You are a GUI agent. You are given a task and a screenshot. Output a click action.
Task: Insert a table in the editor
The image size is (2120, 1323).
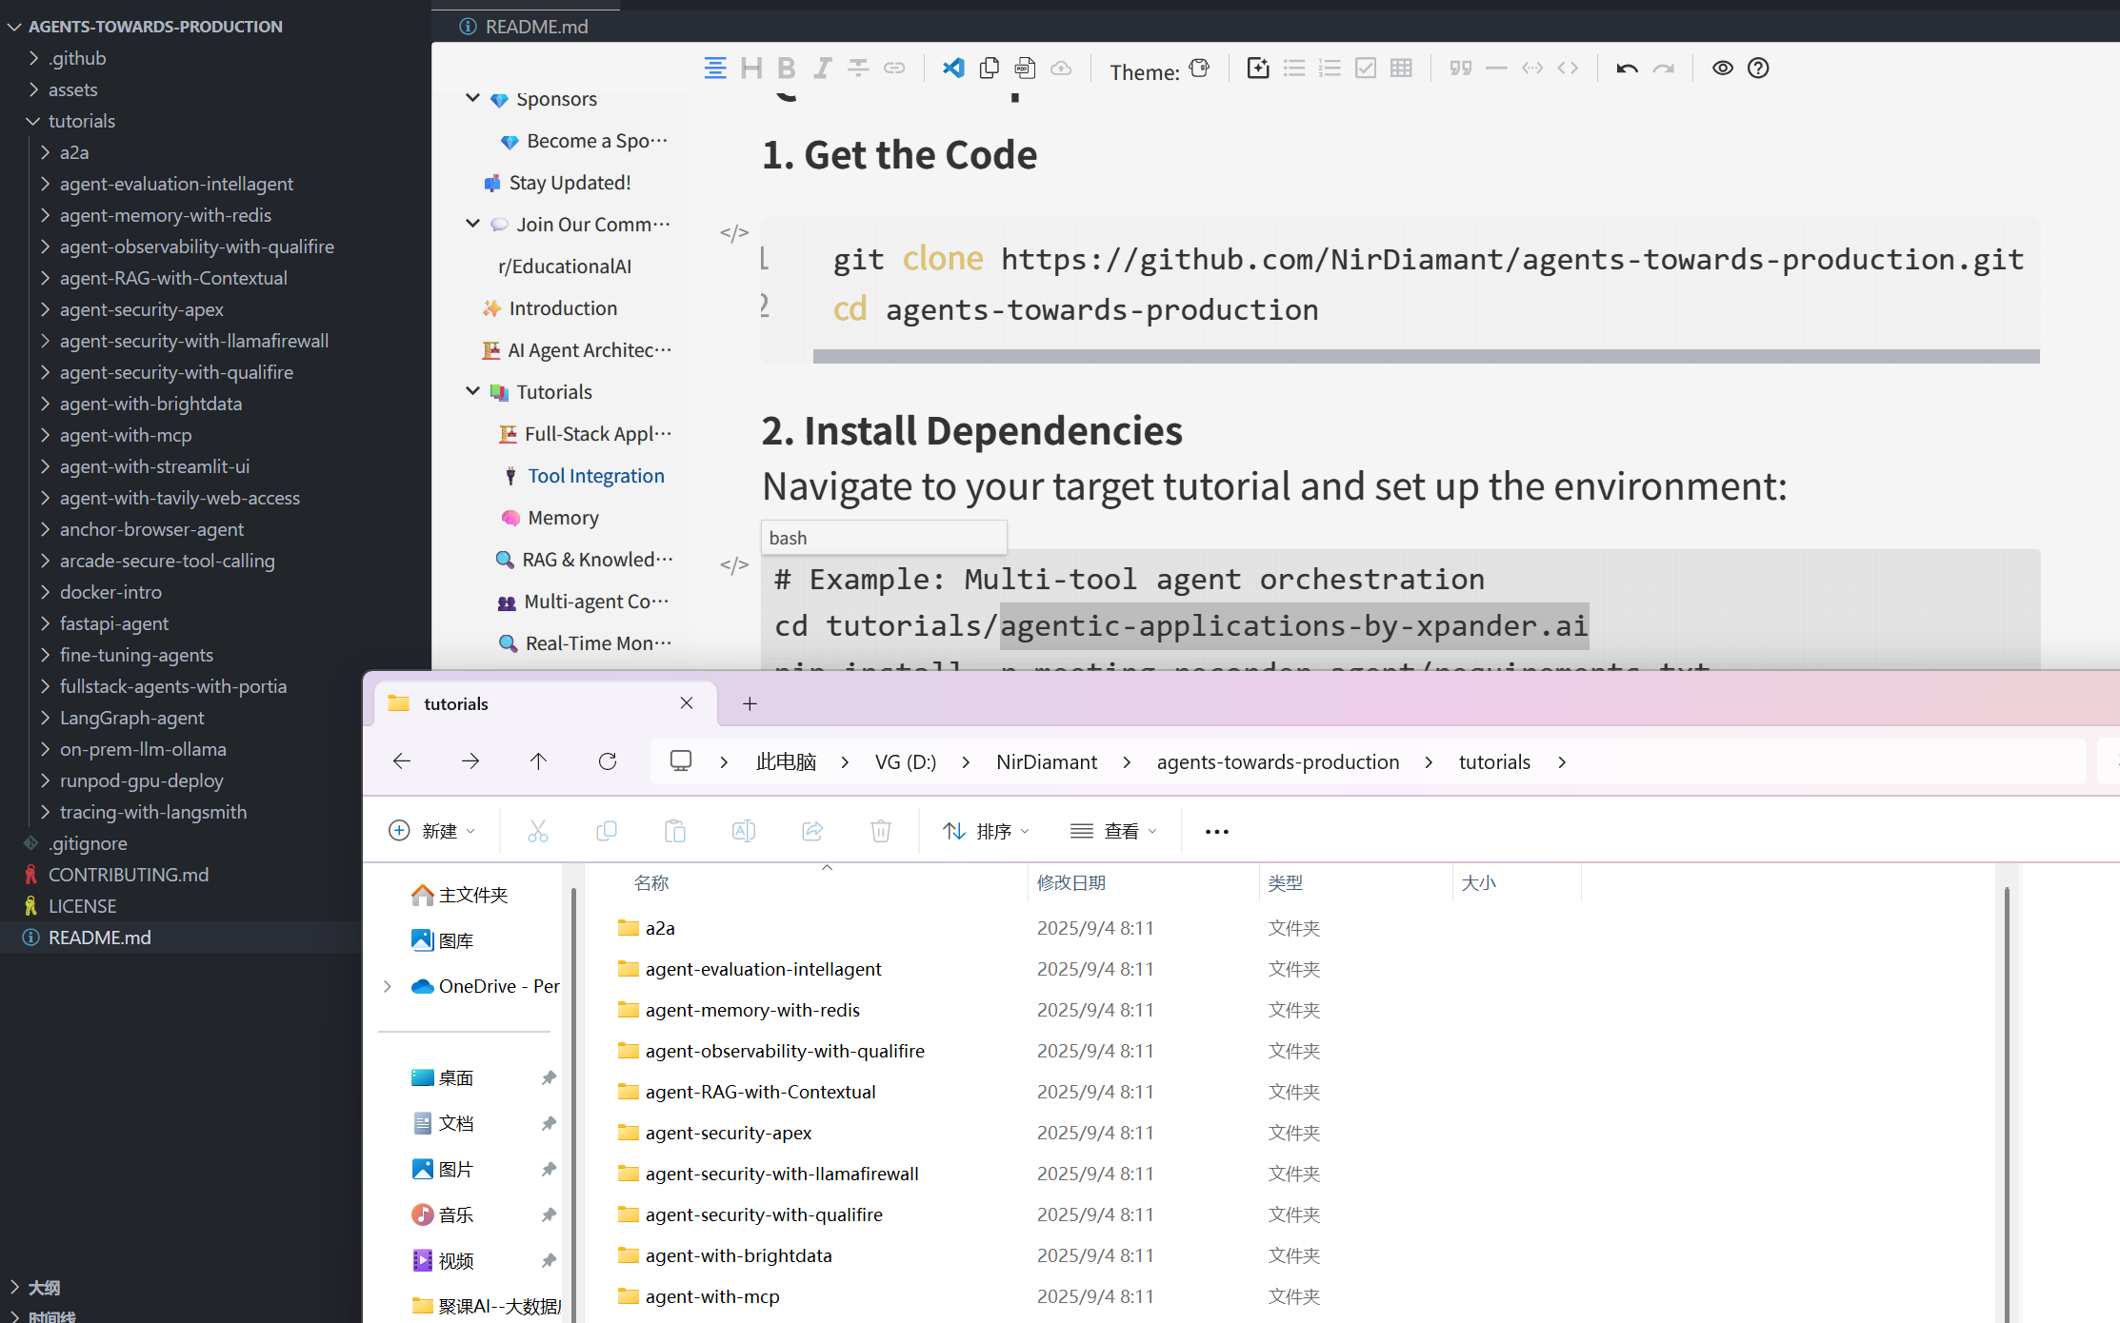[x=1401, y=69]
